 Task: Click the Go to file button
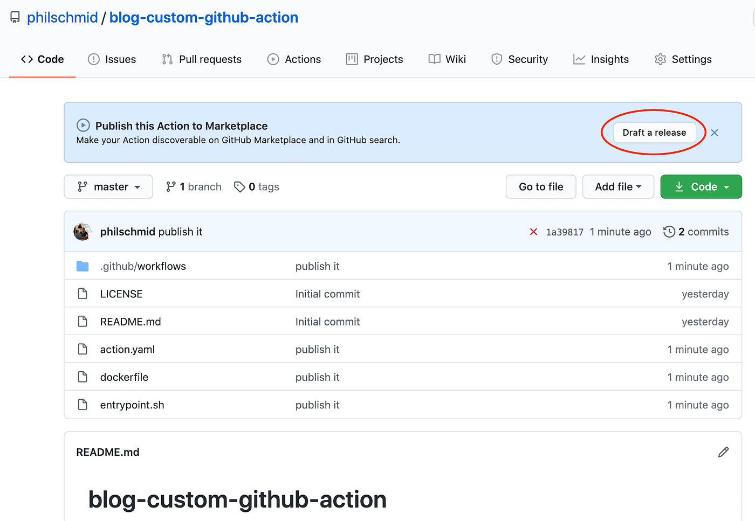[541, 187]
